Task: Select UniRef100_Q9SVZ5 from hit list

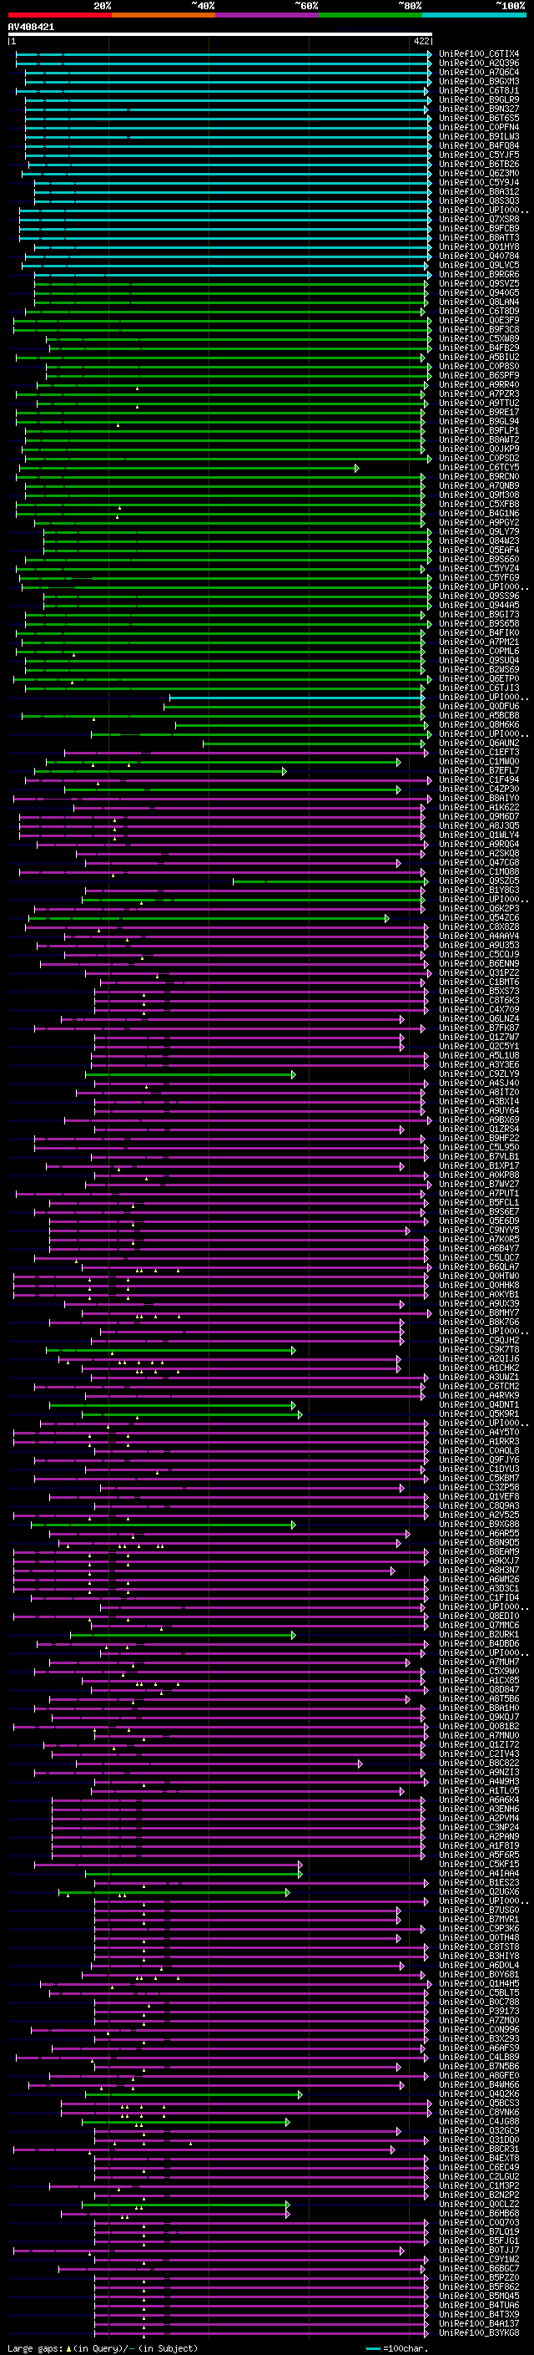Action: click(479, 283)
